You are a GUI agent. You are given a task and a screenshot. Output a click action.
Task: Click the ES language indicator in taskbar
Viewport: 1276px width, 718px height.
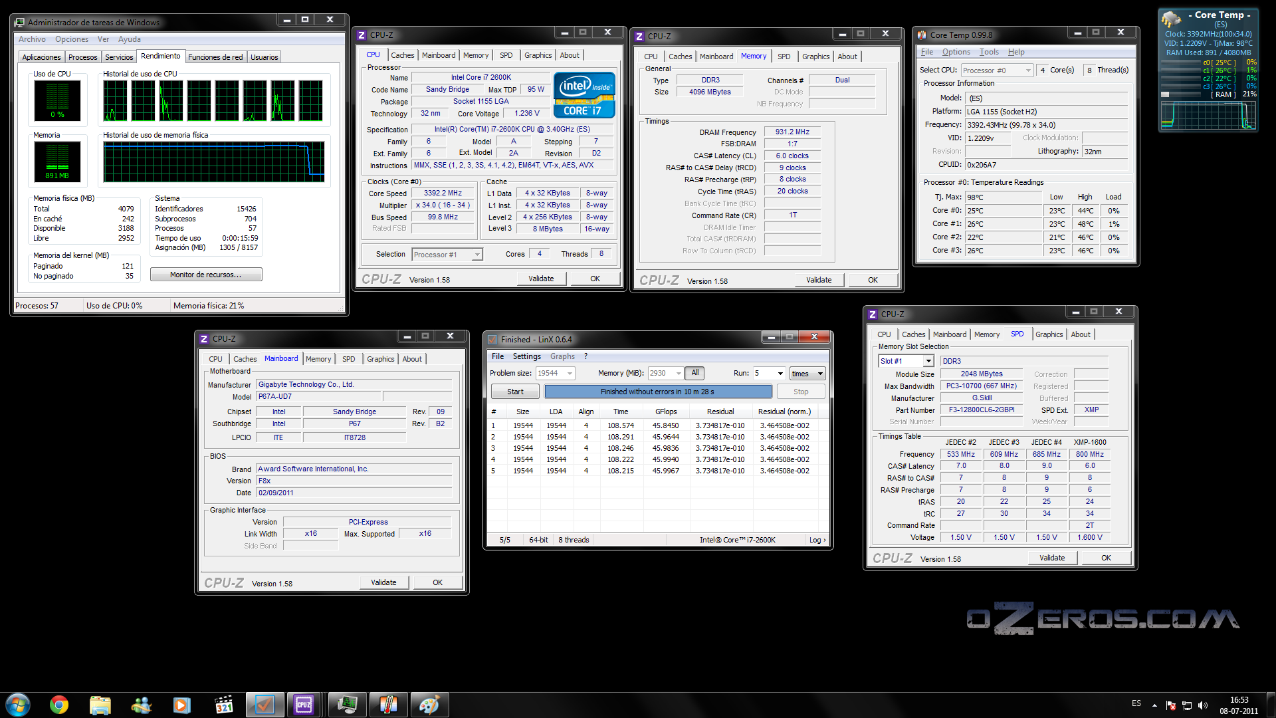(x=1136, y=703)
